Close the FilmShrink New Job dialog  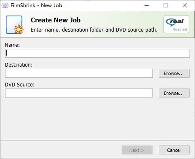tap(185, 6)
